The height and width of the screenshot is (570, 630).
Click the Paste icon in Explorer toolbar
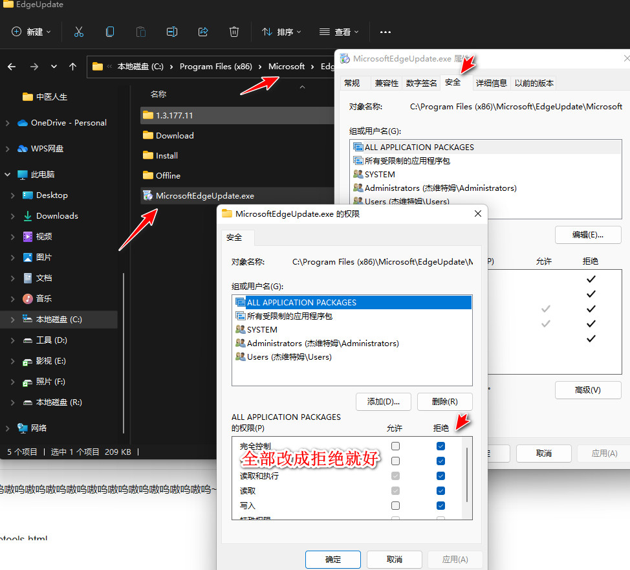tap(140, 32)
